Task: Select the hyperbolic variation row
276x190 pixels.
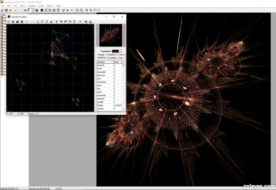Action: (x=109, y=96)
